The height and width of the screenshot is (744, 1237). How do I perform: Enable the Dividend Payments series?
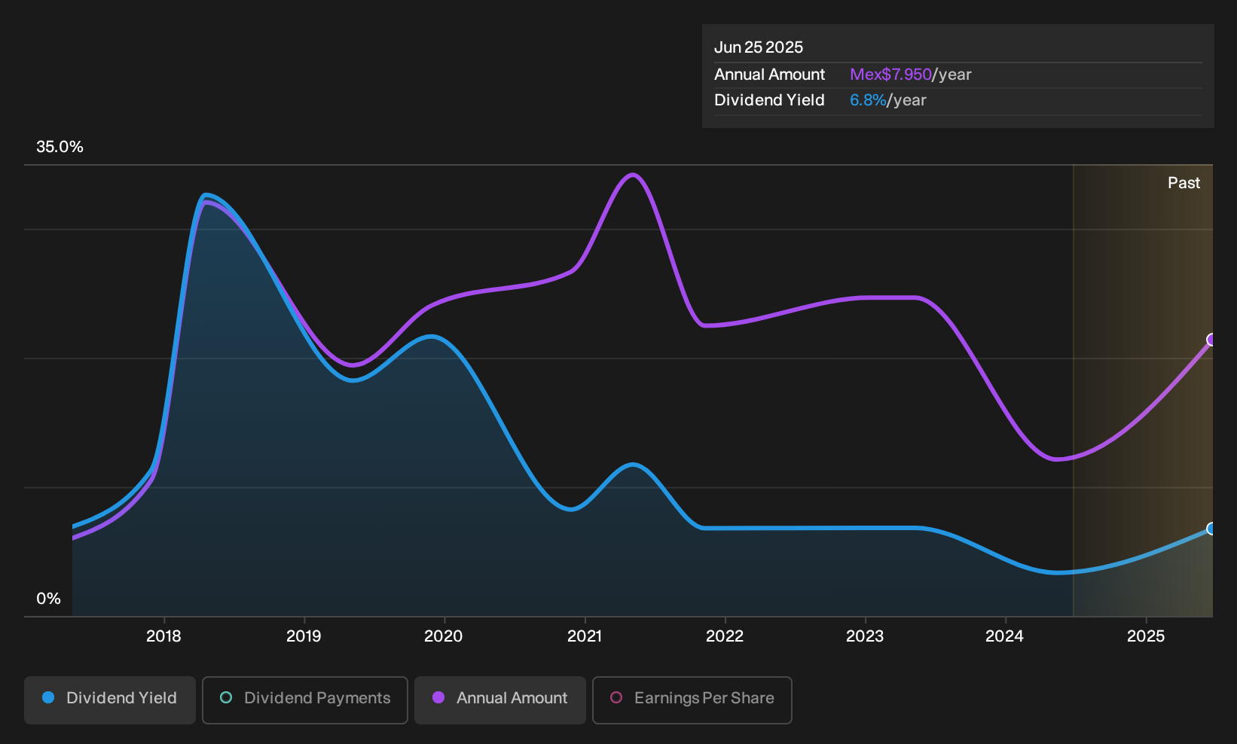(x=305, y=700)
